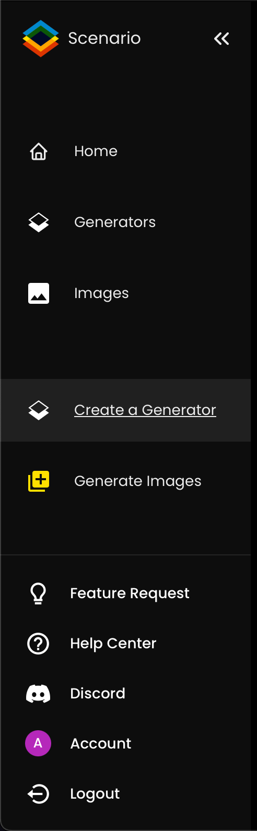Collapse the sidebar with double chevron

pos(221,39)
